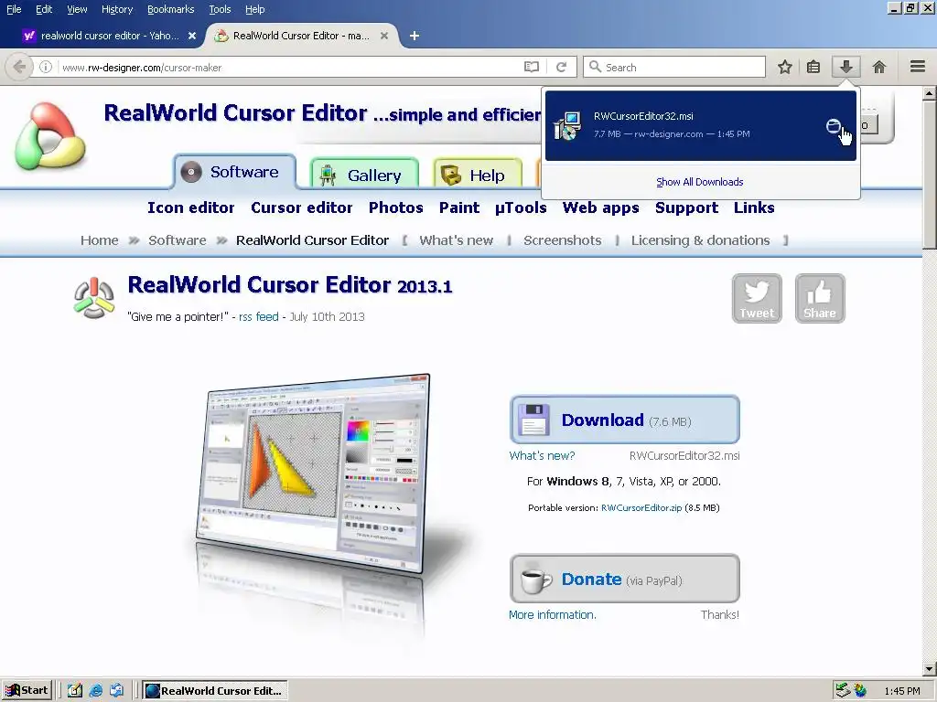Click the rss feed link
The image size is (937, 702).
(259, 317)
